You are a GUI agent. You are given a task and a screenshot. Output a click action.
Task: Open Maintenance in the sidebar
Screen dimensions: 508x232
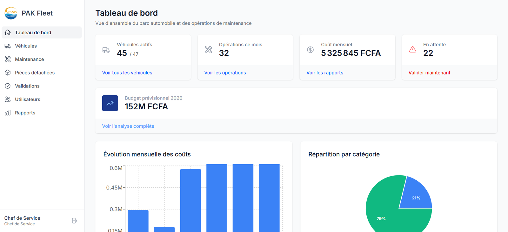click(29, 59)
